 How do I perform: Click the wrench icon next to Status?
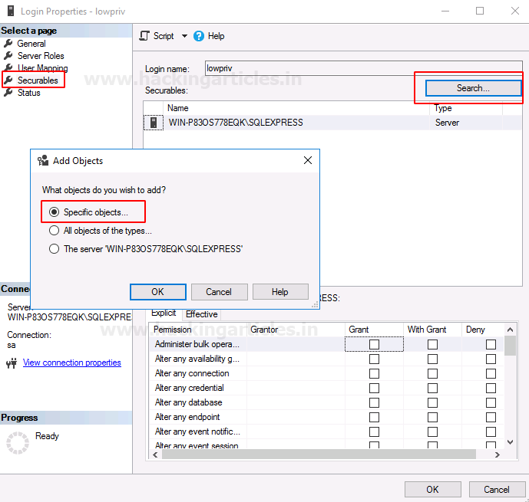tap(8, 93)
